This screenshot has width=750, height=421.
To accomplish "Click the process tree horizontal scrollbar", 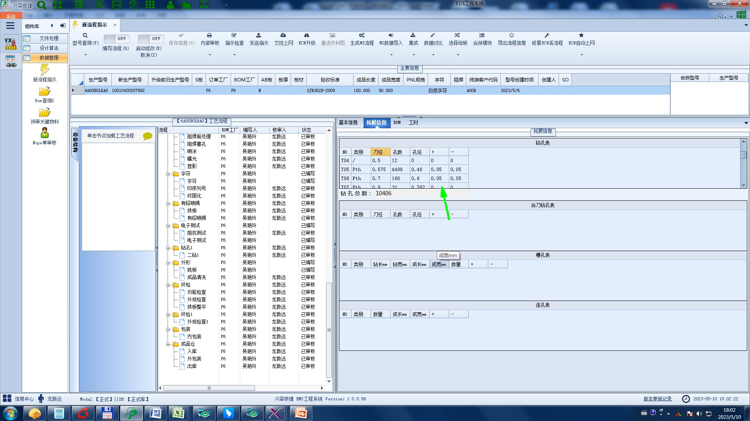I will (x=209, y=388).
